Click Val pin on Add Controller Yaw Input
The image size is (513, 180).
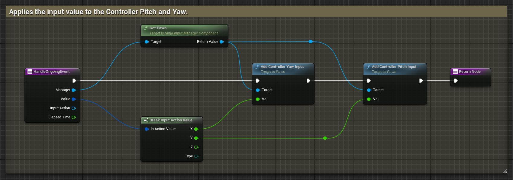tap(258, 99)
